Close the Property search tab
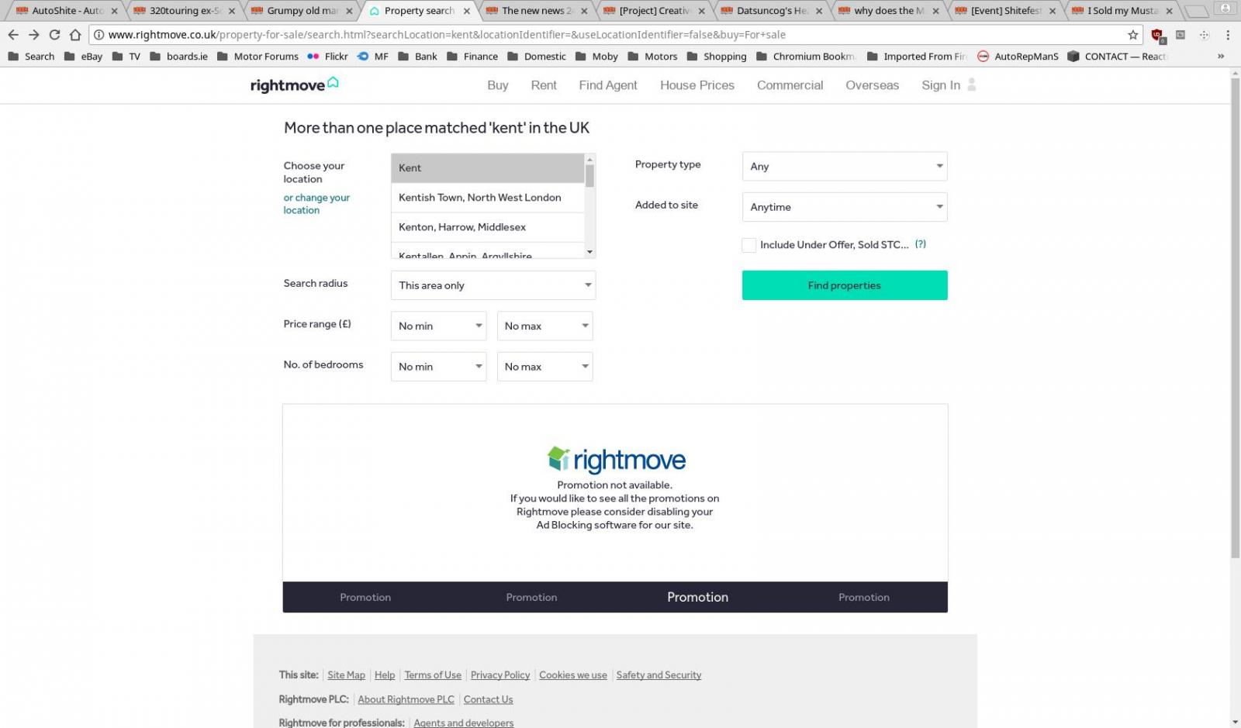 point(467,11)
